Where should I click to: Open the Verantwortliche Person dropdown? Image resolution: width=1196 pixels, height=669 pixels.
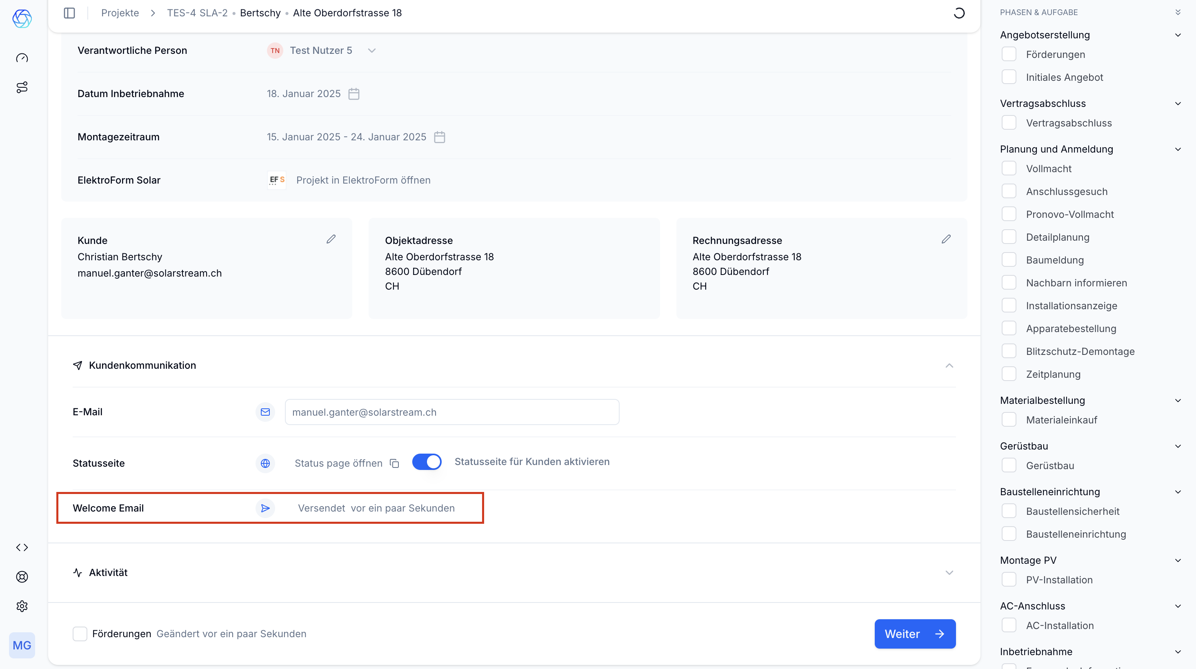[x=371, y=51]
